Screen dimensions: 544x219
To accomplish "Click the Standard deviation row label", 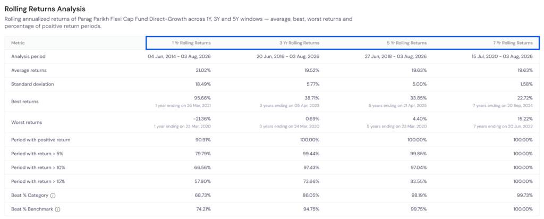I will click(x=32, y=84).
